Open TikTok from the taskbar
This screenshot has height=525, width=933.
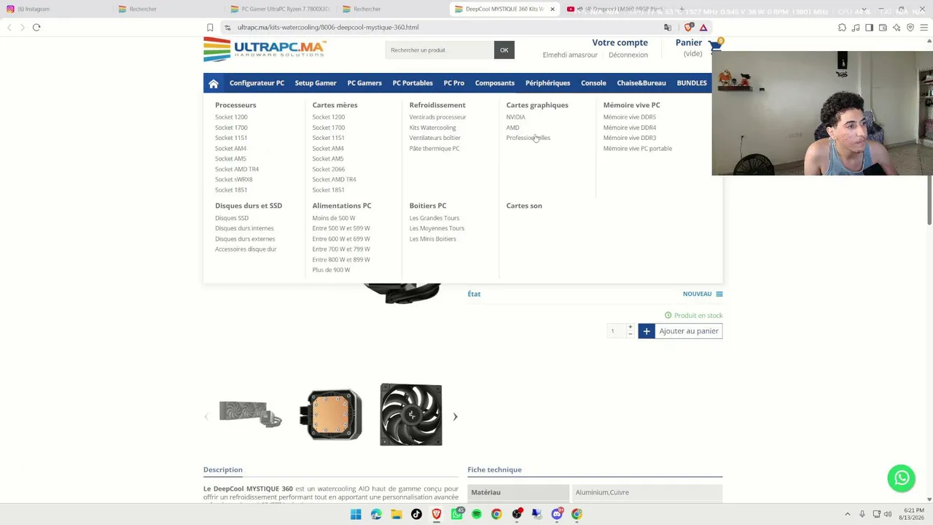click(x=416, y=514)
